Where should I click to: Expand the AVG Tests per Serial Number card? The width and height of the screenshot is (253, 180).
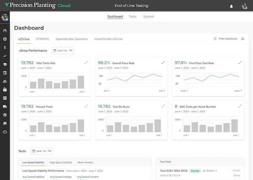point(240,106)
